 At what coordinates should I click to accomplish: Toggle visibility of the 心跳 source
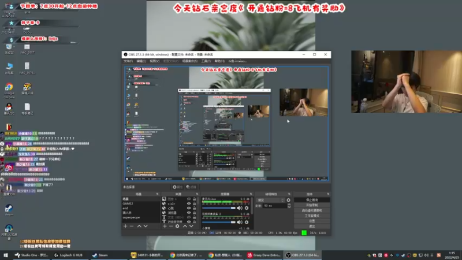click(x=189, y=208)
